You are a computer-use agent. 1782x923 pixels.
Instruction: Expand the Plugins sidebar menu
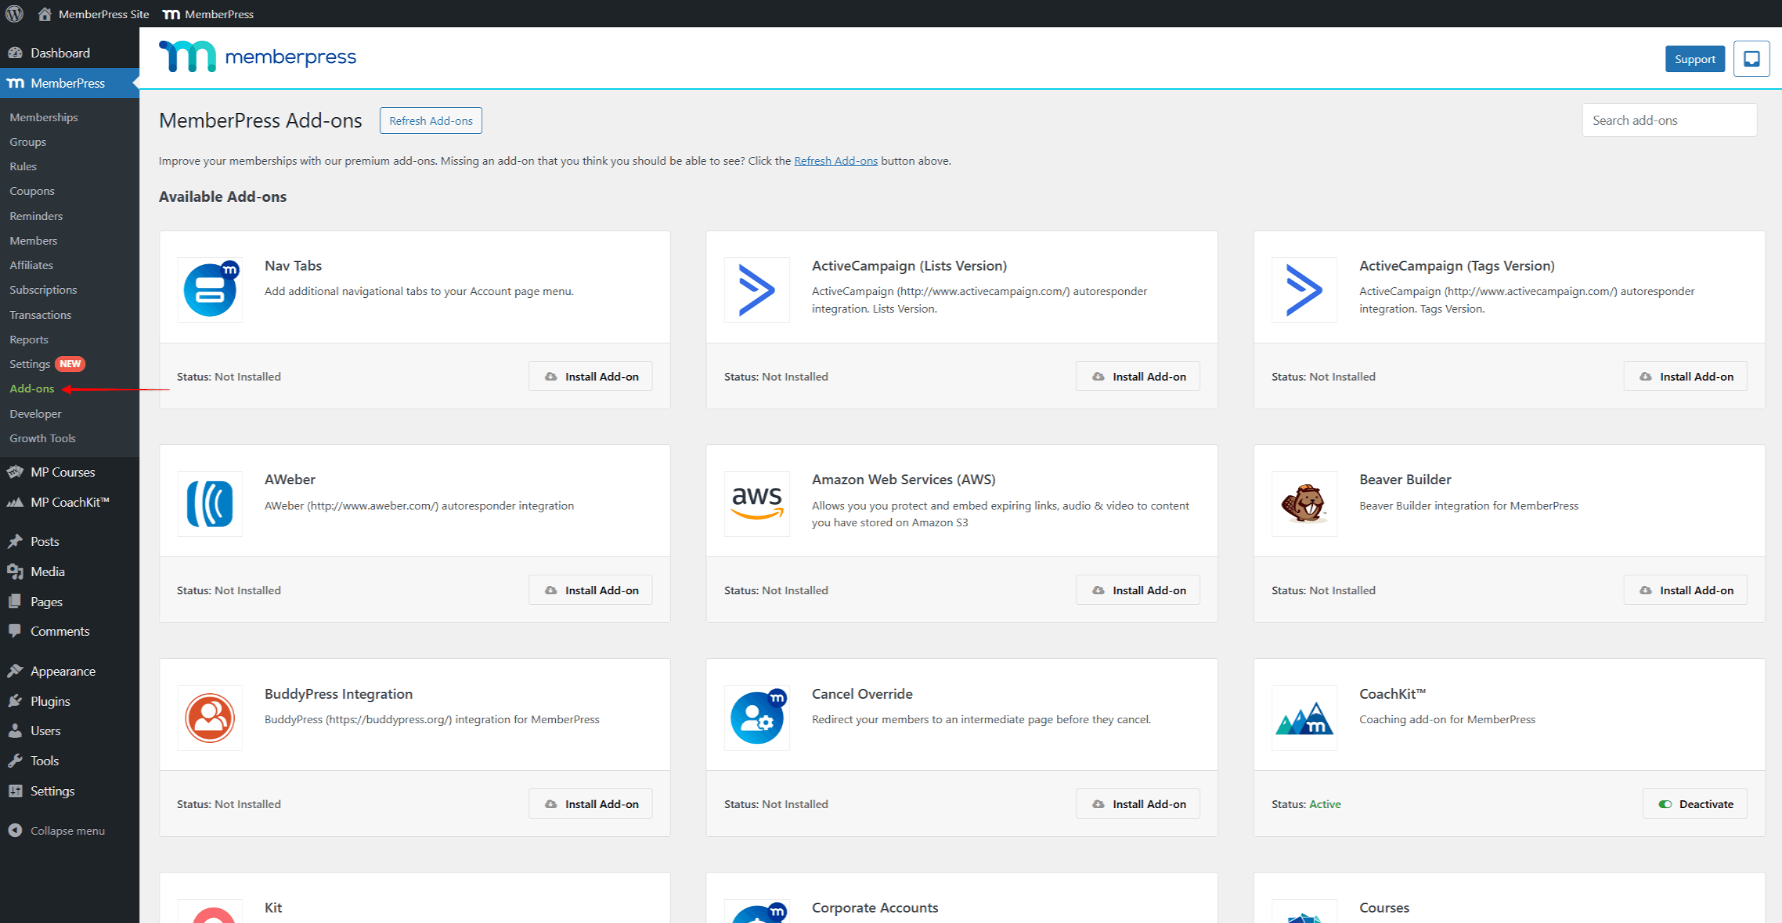50,701
